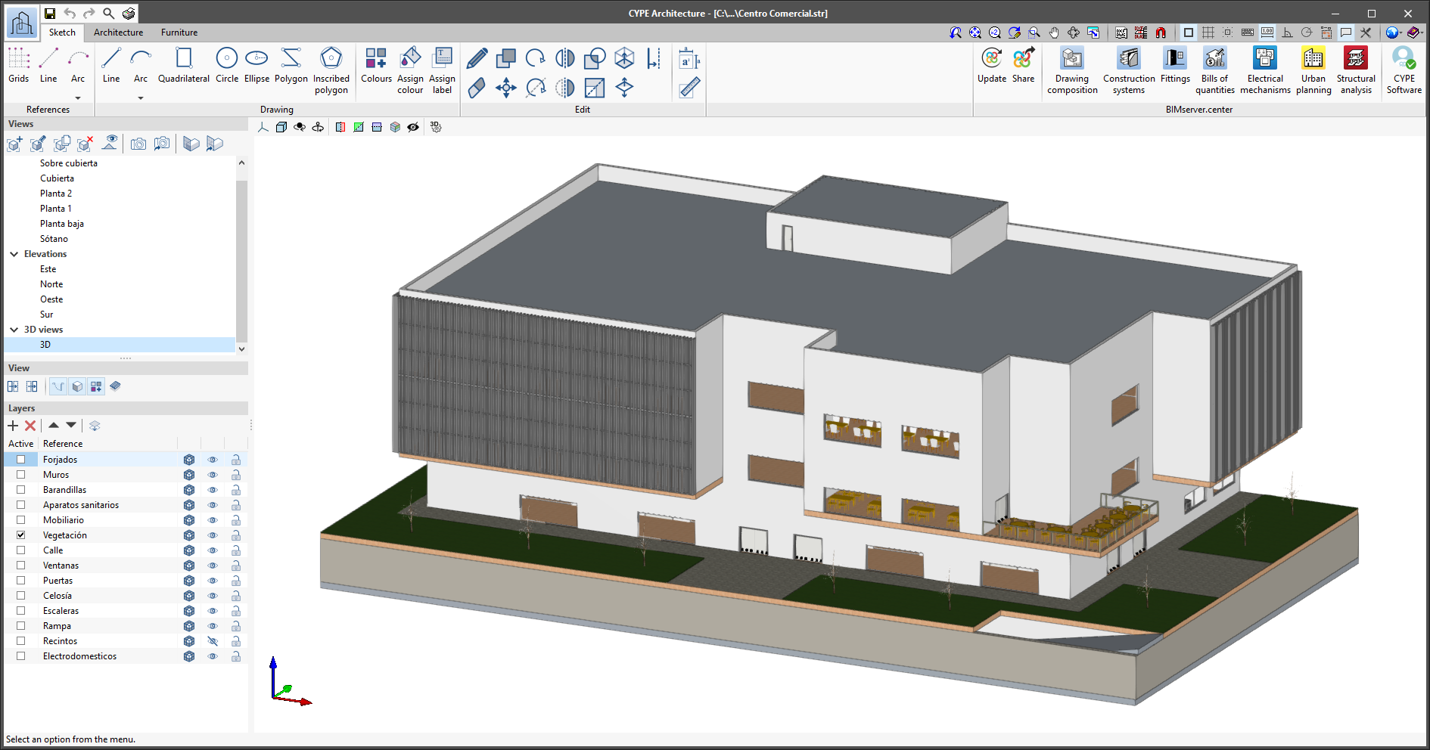This screenshot has width=1430, height=750.
Task: Select the Ellipse drawing tool
Action: 256,65
